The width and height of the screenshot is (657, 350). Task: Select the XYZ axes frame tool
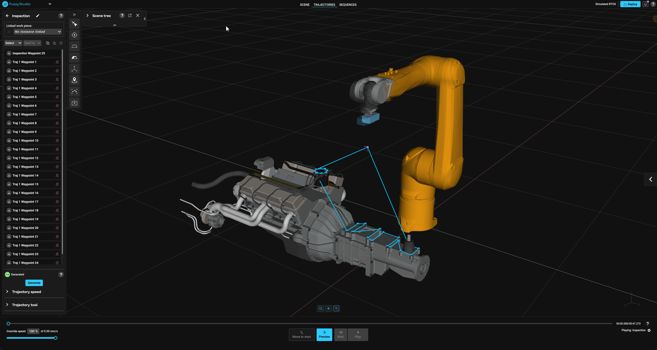coord(74,69)
